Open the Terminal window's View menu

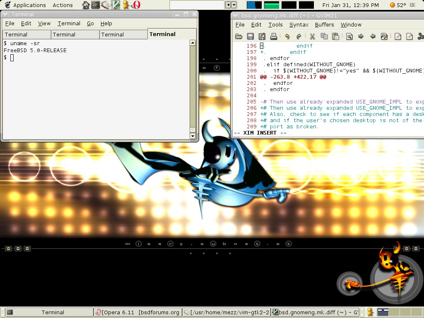tap(44, 24)
